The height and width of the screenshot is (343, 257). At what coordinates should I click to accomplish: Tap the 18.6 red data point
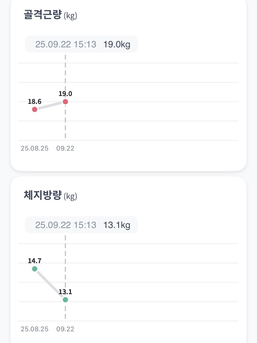coord(35,109)
